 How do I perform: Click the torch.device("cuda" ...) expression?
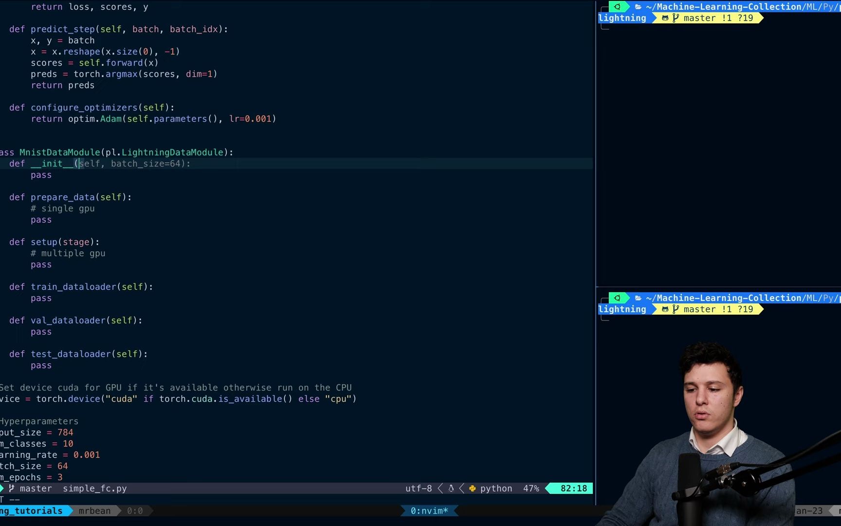[196, 399]
